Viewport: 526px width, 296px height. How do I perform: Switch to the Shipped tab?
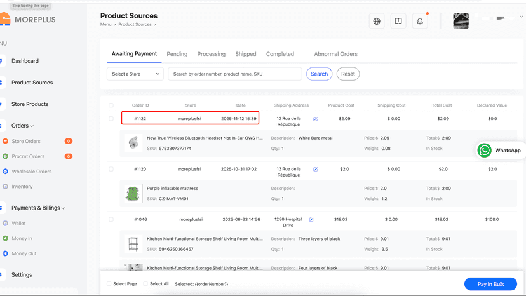[x=246, y=54]
